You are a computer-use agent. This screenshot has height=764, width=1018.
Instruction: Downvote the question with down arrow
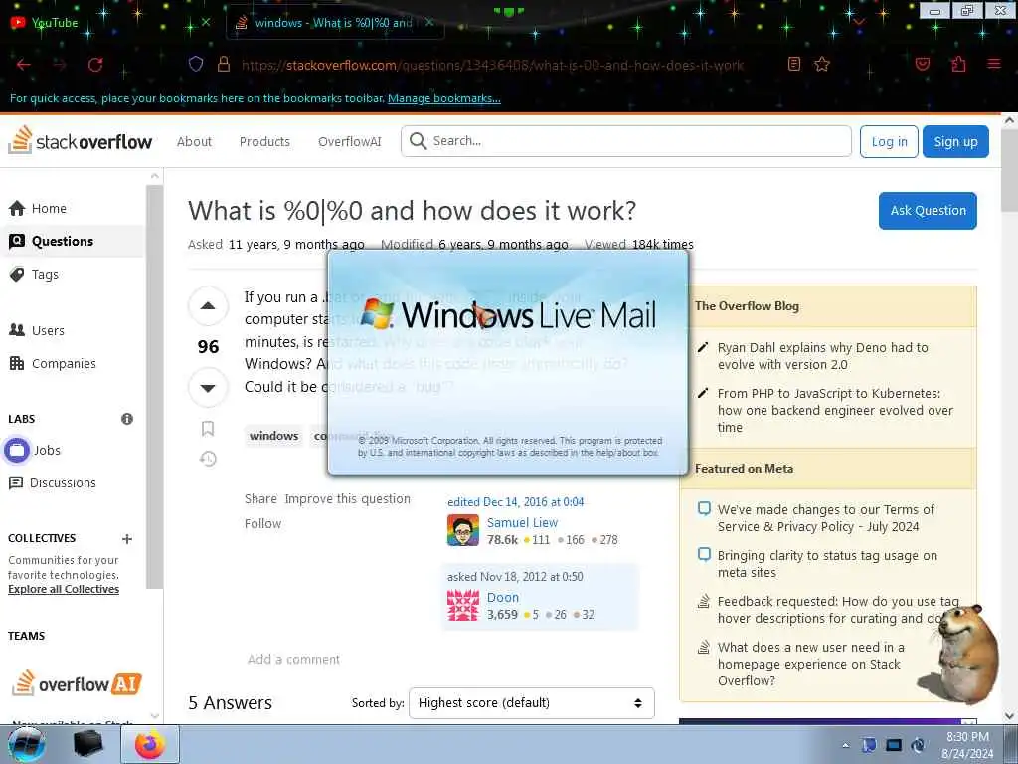208,388
